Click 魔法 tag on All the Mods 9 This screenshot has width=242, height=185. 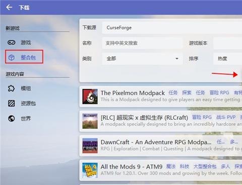(171, 166)
